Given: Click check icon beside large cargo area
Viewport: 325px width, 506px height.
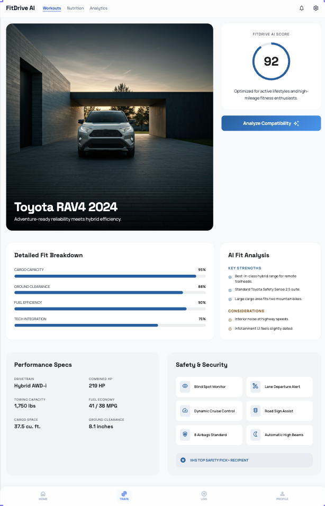Looking at the screenshot, I should 230,300.
